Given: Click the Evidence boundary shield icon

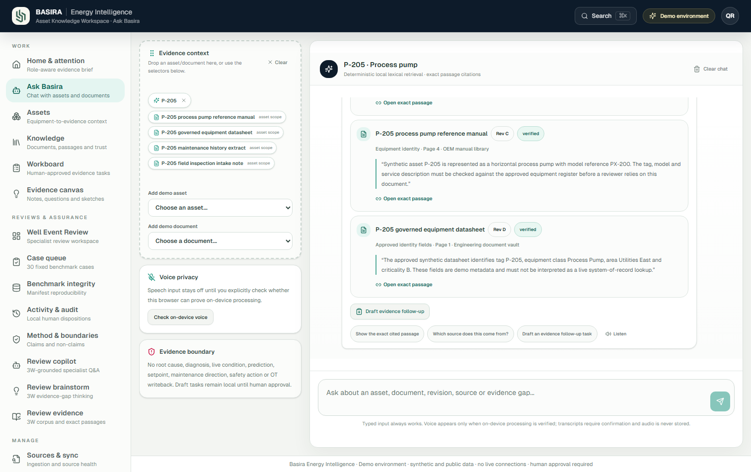Looking at the screenshot, I should click(x=151, y=352).
